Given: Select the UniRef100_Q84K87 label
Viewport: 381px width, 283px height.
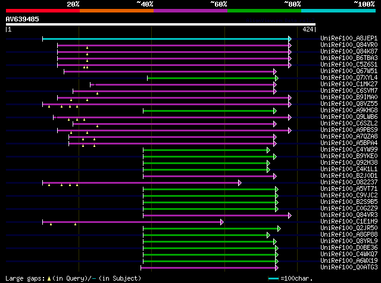Looking at the screenshot, I should point(349,51).
